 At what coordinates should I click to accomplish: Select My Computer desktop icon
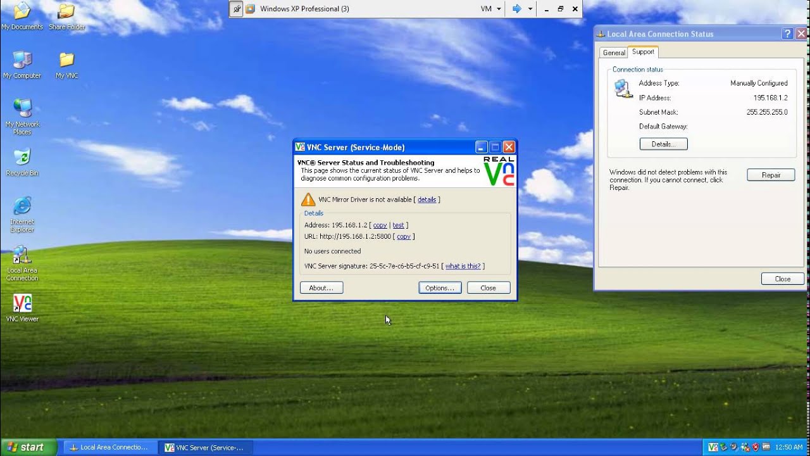(22, 65)
